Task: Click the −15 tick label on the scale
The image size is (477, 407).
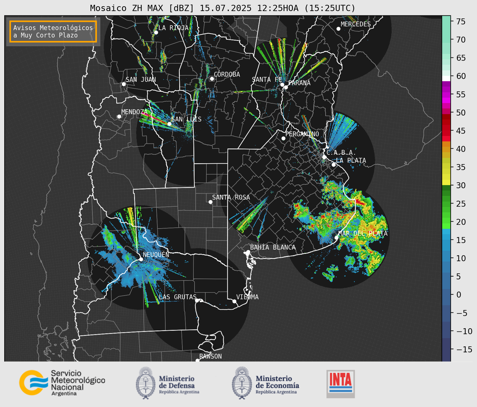Action: click(x=464, y=349)
